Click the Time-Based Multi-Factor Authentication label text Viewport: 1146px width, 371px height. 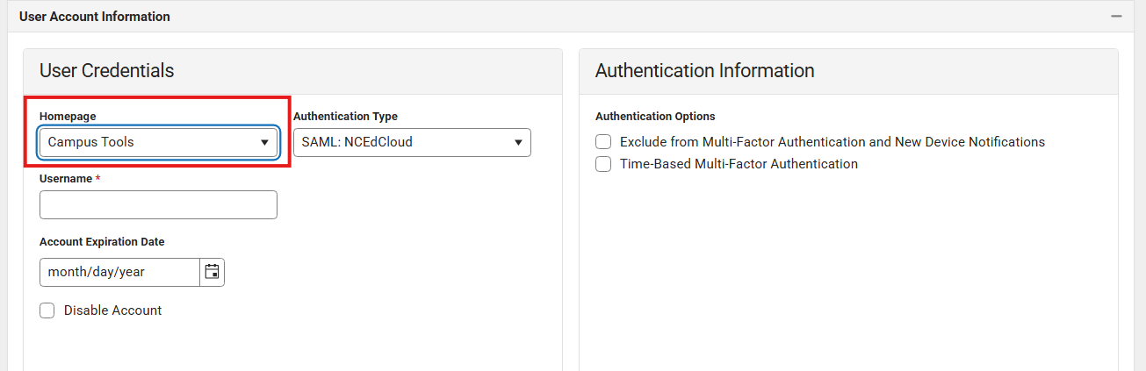pyautogui.click(x=739, y=164)
